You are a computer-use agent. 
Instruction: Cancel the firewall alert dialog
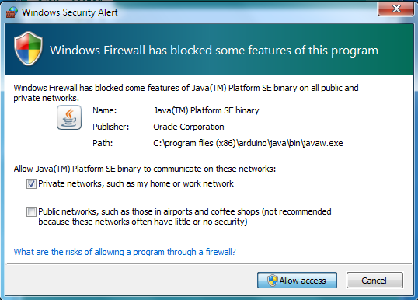click(374, 281)
